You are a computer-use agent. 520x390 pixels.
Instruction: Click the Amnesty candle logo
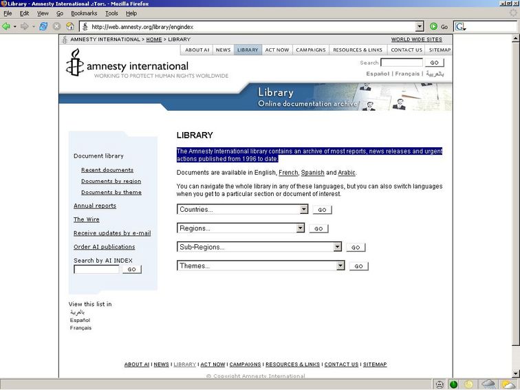click(74, 63)
